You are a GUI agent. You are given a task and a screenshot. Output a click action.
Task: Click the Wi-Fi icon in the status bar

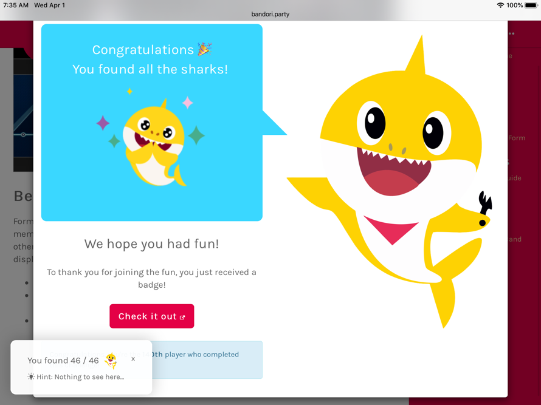point(500,5)
